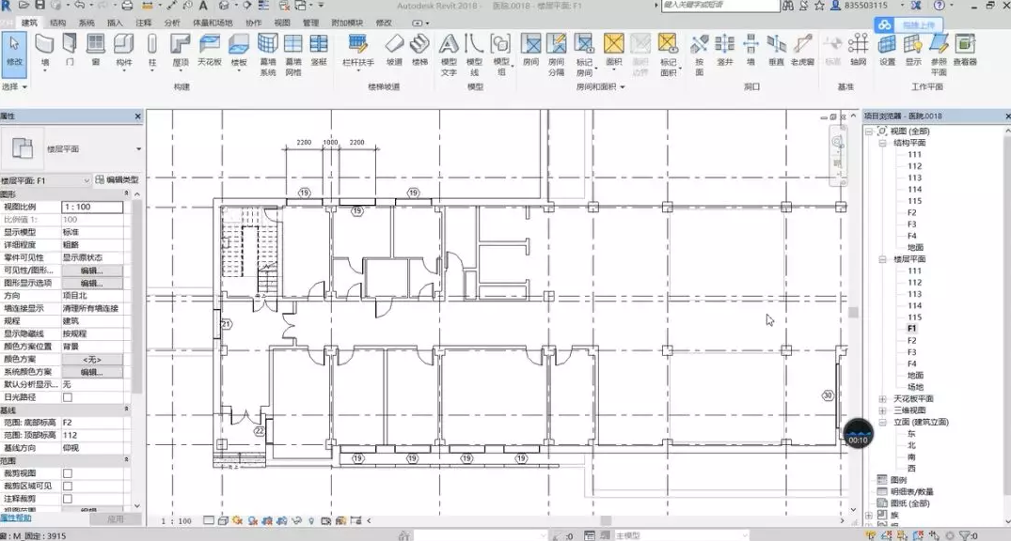Select the 构件 (Component) tool
This screenshot has height=541, width=1011.
click(124, 51)
